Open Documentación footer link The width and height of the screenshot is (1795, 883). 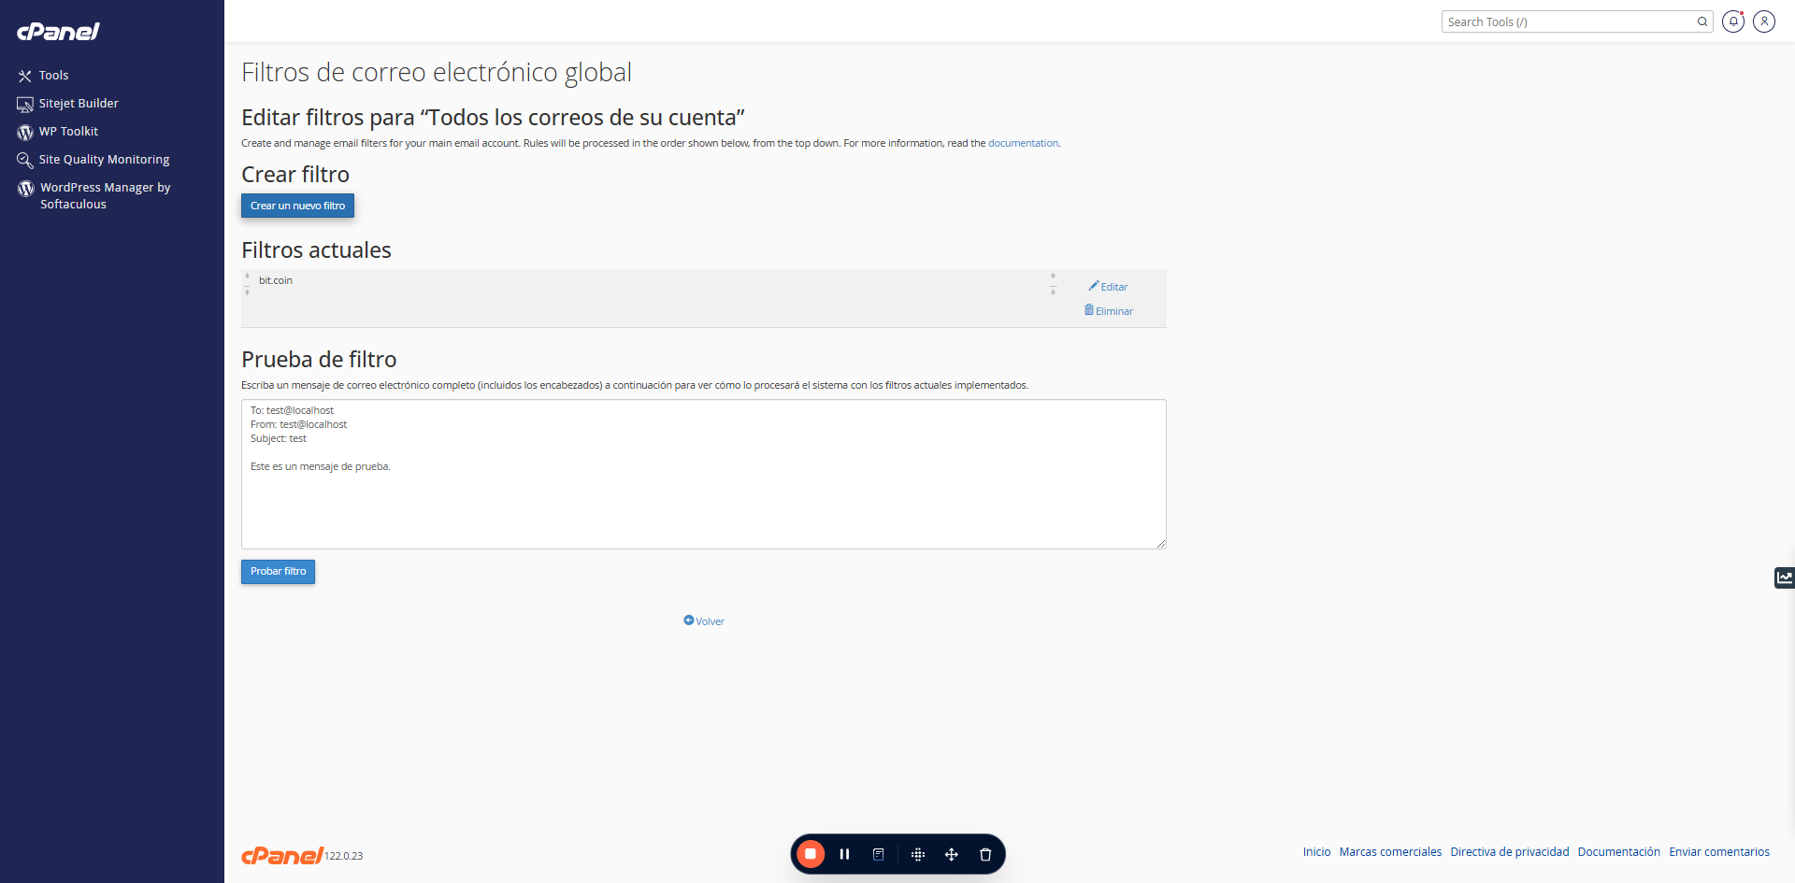point(1619,852)
